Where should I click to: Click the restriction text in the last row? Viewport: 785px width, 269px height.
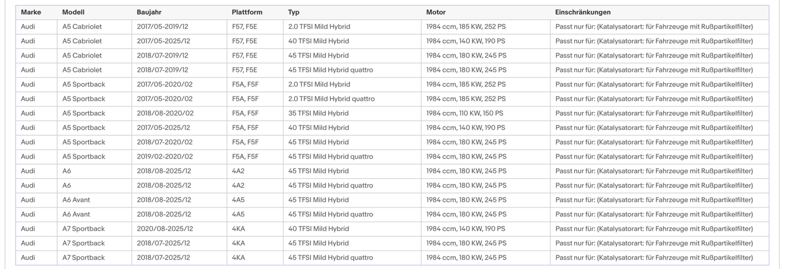(x=654, y=258)
